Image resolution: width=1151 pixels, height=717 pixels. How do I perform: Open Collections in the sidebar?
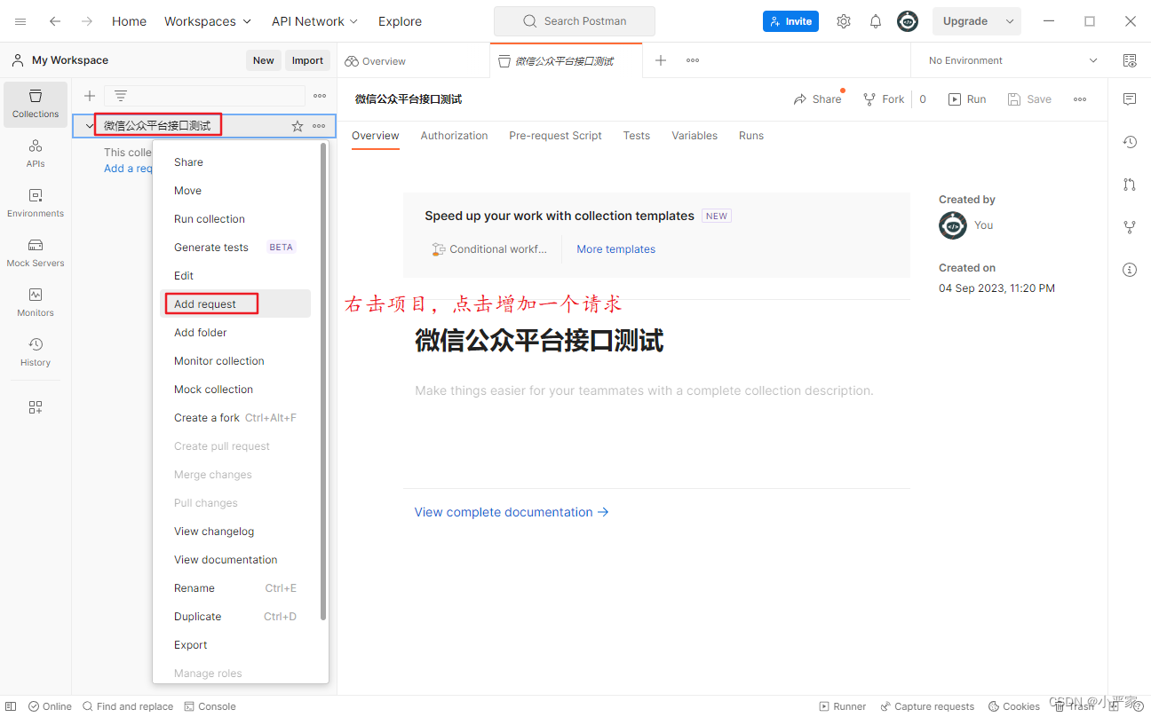(x=36, y=104)
